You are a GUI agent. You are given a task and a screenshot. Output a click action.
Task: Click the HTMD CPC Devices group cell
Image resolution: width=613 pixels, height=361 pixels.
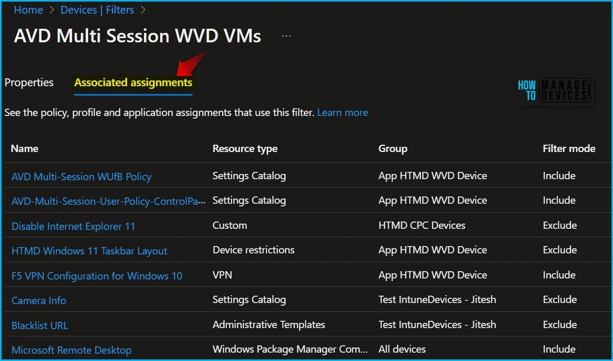(x=422, y=226)
